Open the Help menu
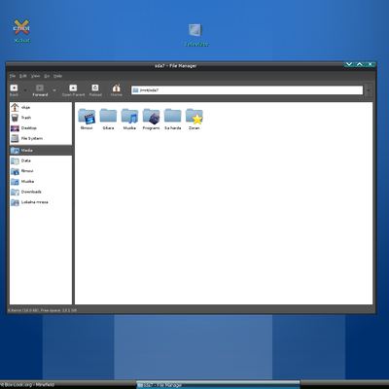The width and height of the screenshot is (389, 389). 57,76
